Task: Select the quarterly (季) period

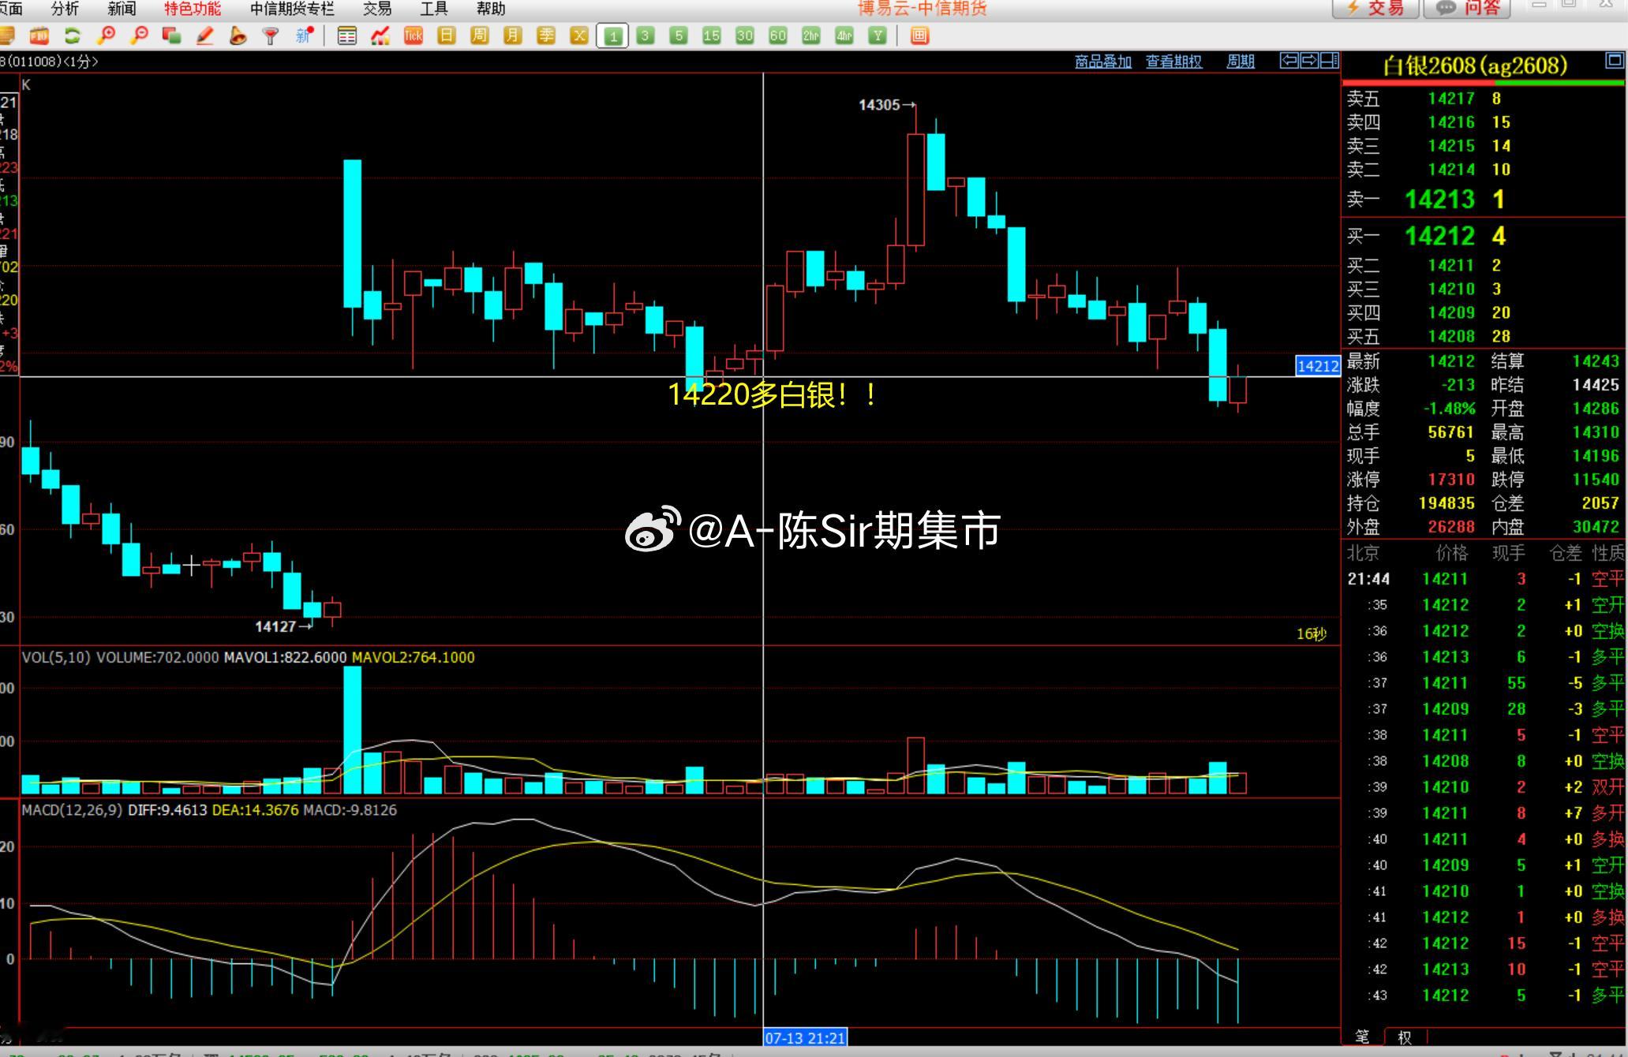Action: point(546,35)
